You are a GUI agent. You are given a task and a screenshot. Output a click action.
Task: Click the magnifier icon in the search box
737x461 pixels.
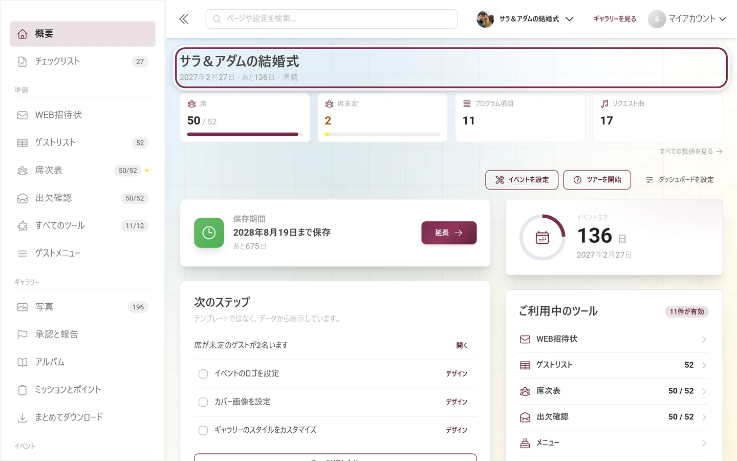(x=217, y=19)
